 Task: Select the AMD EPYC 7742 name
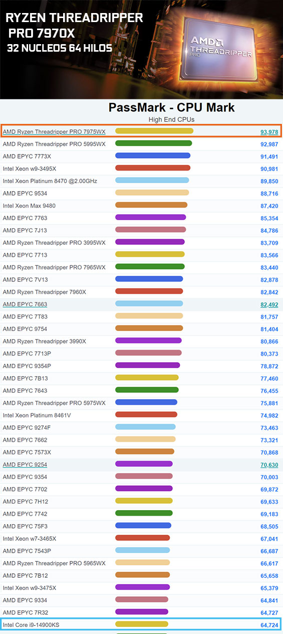(25, 514)
